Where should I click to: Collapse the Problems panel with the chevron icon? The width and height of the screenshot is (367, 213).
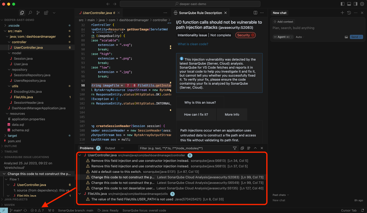point(255,148)
